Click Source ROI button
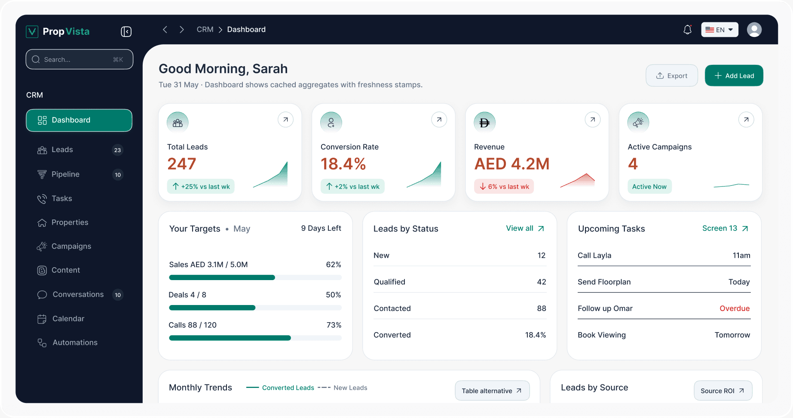Image resolution: width=793 pixels, height=418 pixels. [x=723, y=391]
